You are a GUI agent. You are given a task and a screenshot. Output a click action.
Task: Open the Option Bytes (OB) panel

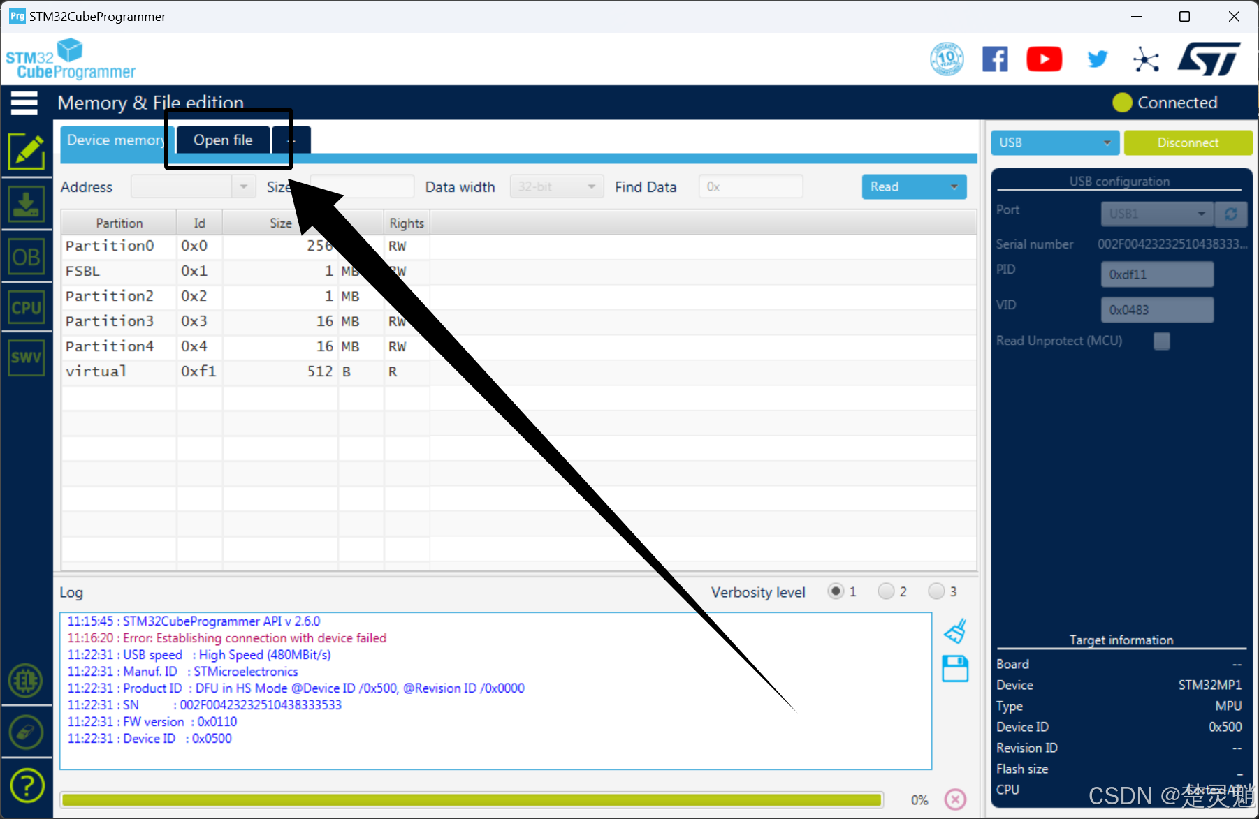[27, 256]
